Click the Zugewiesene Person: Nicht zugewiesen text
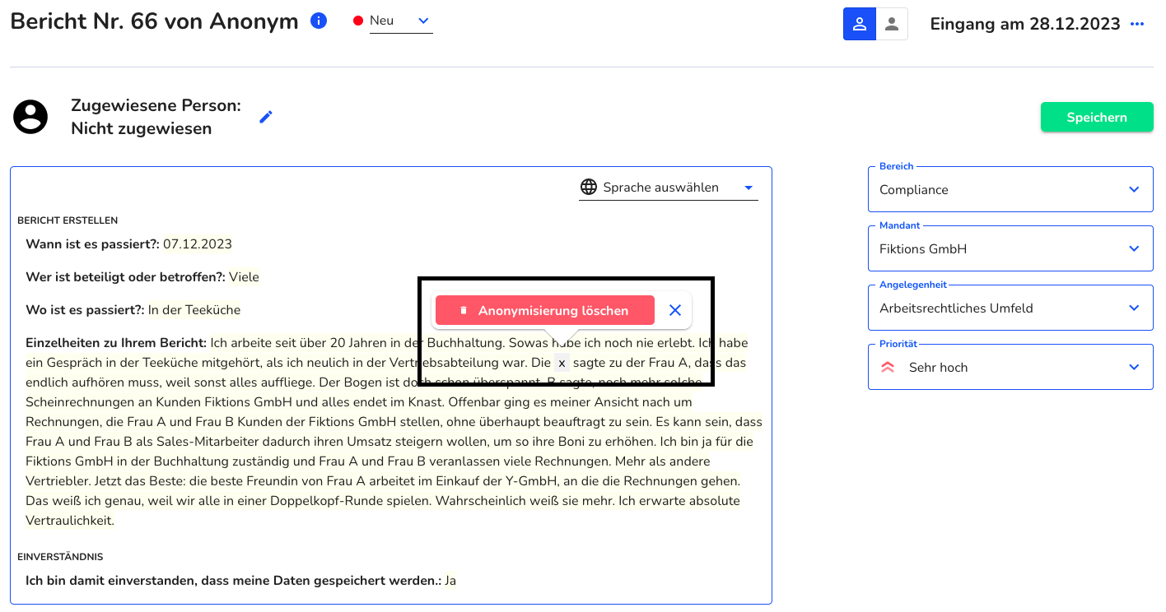This screenshot has width=1166, height=612. click(x=156, y=117)
